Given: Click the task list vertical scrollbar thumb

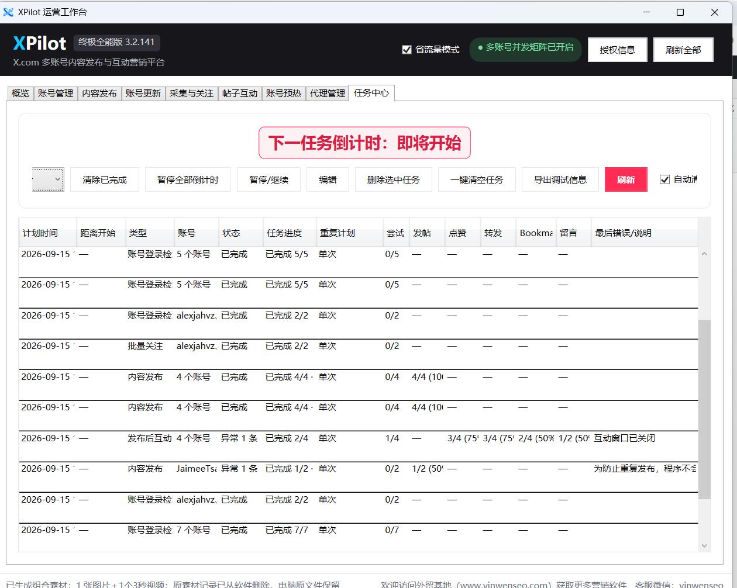Looking at the screenshot, I should 704,409.
